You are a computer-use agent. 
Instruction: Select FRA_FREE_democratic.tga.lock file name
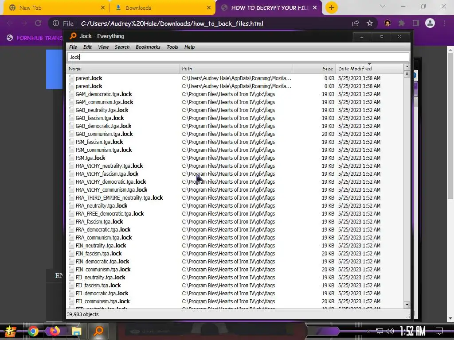[x=110, y=214]
